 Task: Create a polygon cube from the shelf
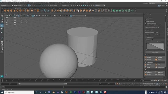tap(8, 10)
